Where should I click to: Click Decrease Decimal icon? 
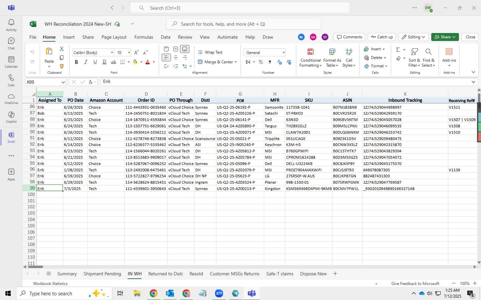click(x=289, y=62)
